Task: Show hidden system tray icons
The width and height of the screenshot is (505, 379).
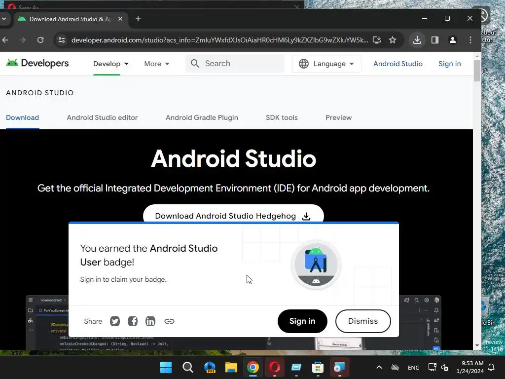Action: coord(379,367)
